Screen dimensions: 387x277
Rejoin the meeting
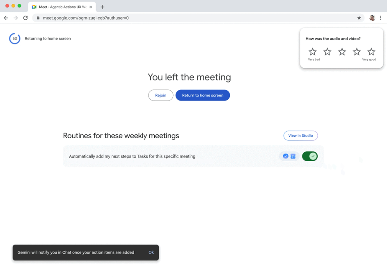click(161, 95)
